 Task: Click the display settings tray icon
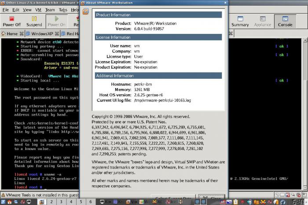tap(229, 202)
